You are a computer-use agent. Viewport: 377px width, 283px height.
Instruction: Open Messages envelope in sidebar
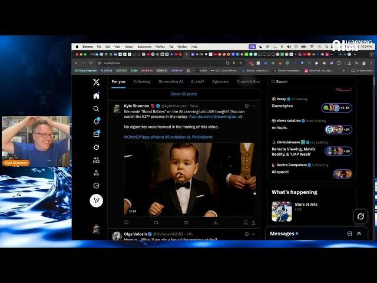96,134
